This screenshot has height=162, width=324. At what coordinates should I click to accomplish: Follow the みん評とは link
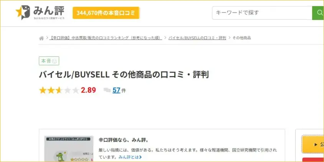129,157
